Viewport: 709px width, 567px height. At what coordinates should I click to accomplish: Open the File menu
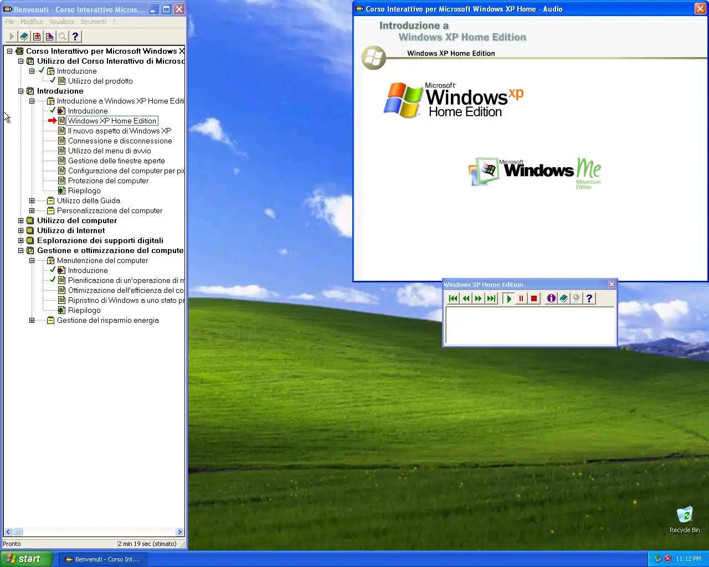(x=9, y=22)
